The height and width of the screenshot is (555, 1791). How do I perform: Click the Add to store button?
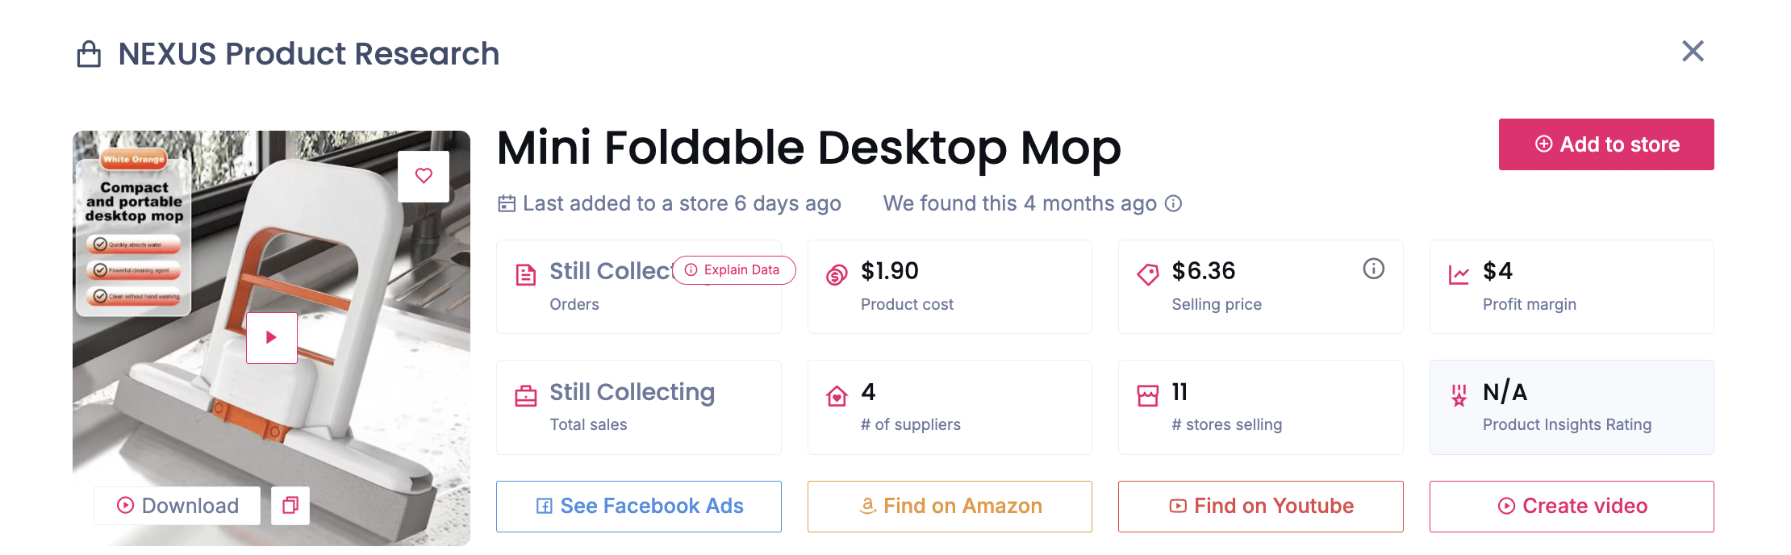[1605, 144]
